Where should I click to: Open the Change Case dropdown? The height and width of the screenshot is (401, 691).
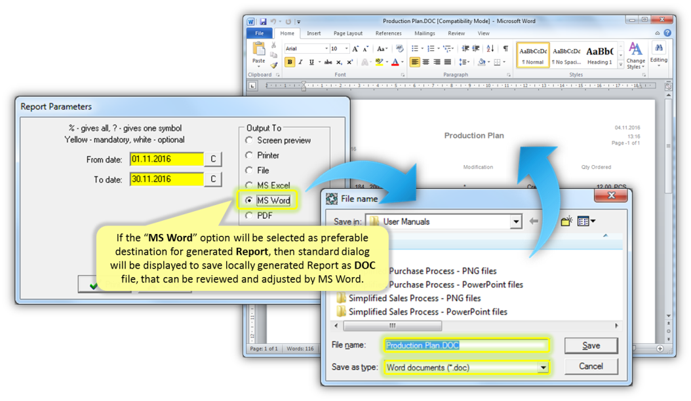pyautogui.click(x=382, y=48)
